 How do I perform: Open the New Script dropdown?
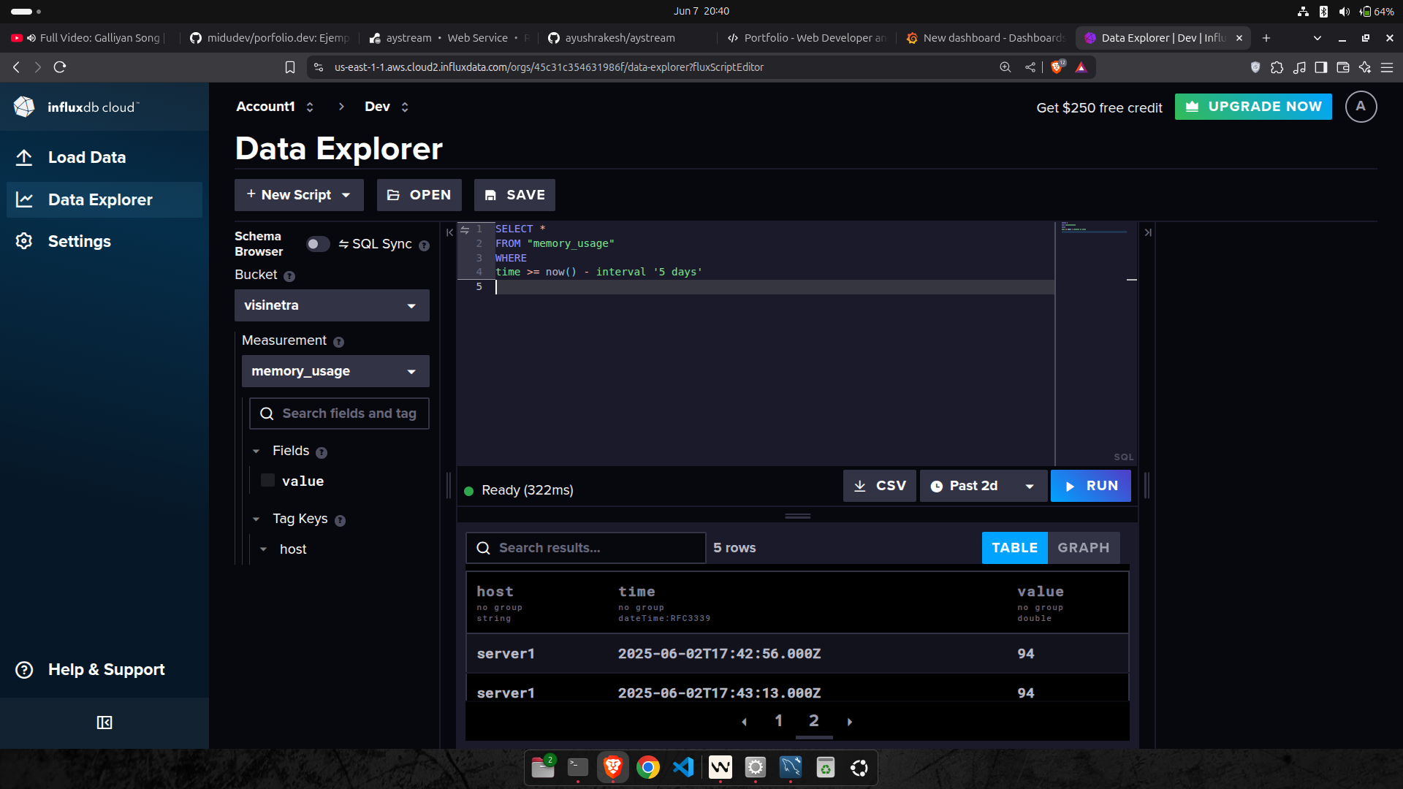coord(299,195)
